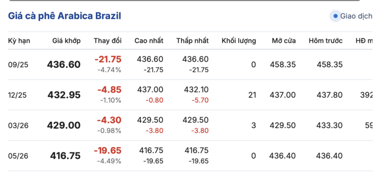The width and height of the screenshot is (391, 183).
Task: Click the Giao dịch label
Action: pyautogui.click(x=356, y=16)
